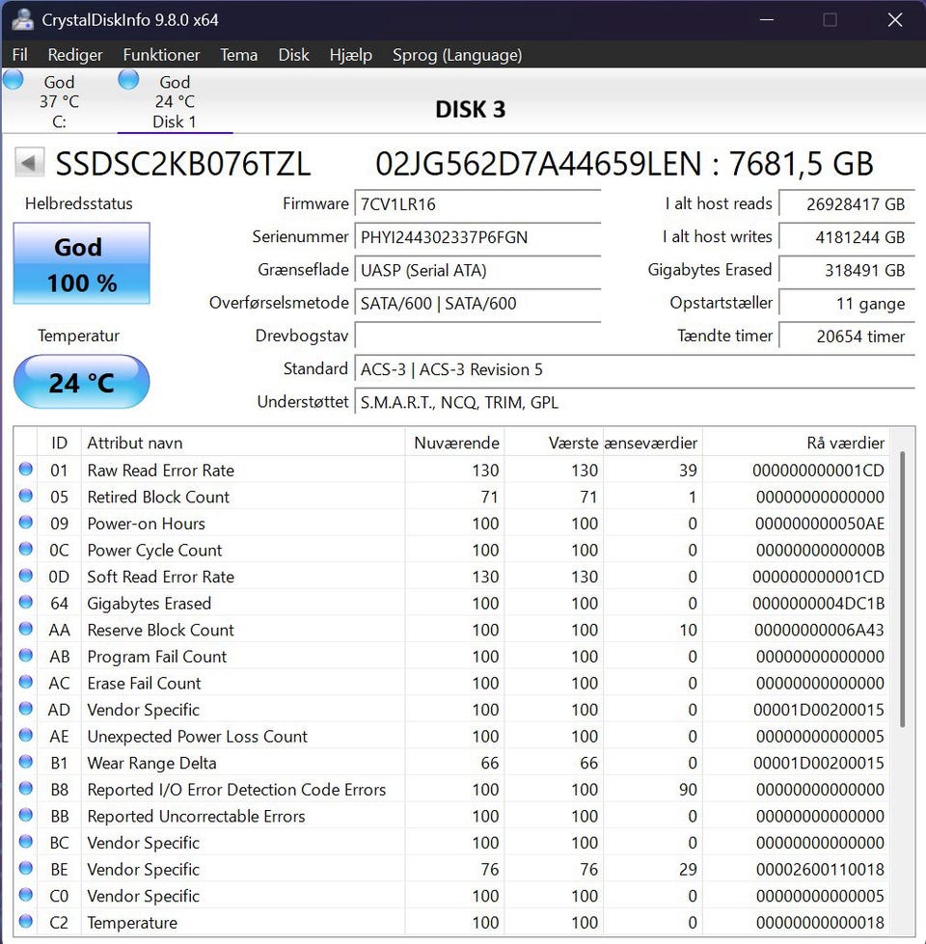Click status dot beside Temperature attribute
Screen dimensions: 926x944
(x=26, y=923)
